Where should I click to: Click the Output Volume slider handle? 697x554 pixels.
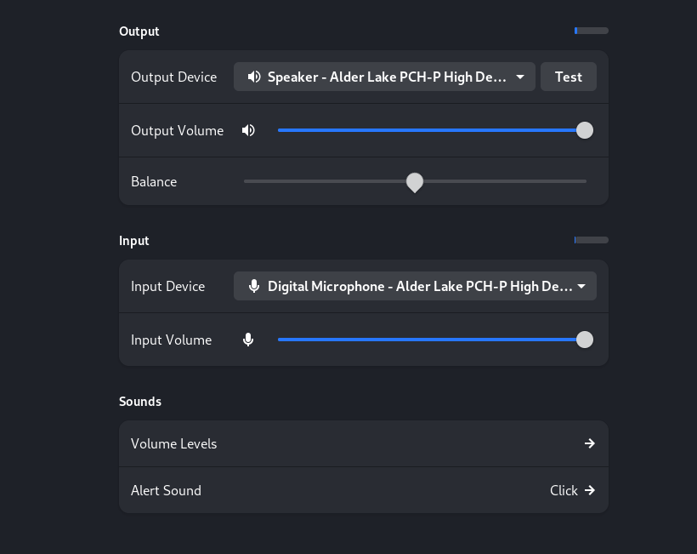coord(585,130)
